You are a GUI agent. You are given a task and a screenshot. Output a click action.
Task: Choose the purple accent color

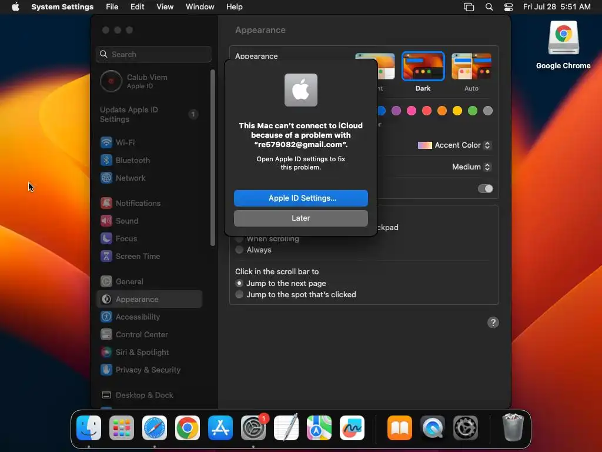point(396,111)
